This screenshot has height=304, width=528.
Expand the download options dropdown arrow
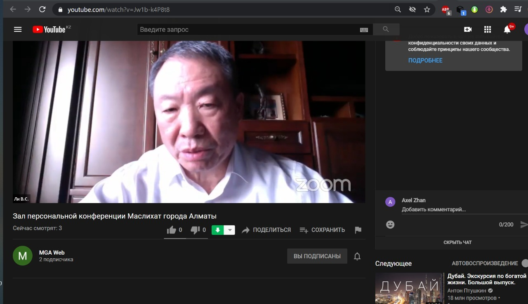click(230, 230)
